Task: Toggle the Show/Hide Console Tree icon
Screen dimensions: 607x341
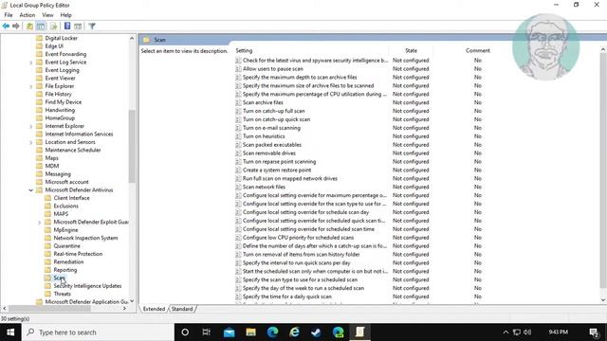Action: point(41,26)
